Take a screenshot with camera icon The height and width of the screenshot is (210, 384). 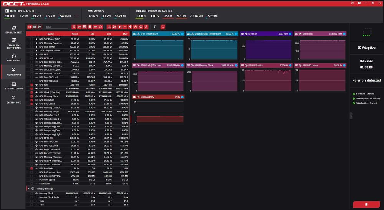(x=359, y=3)
